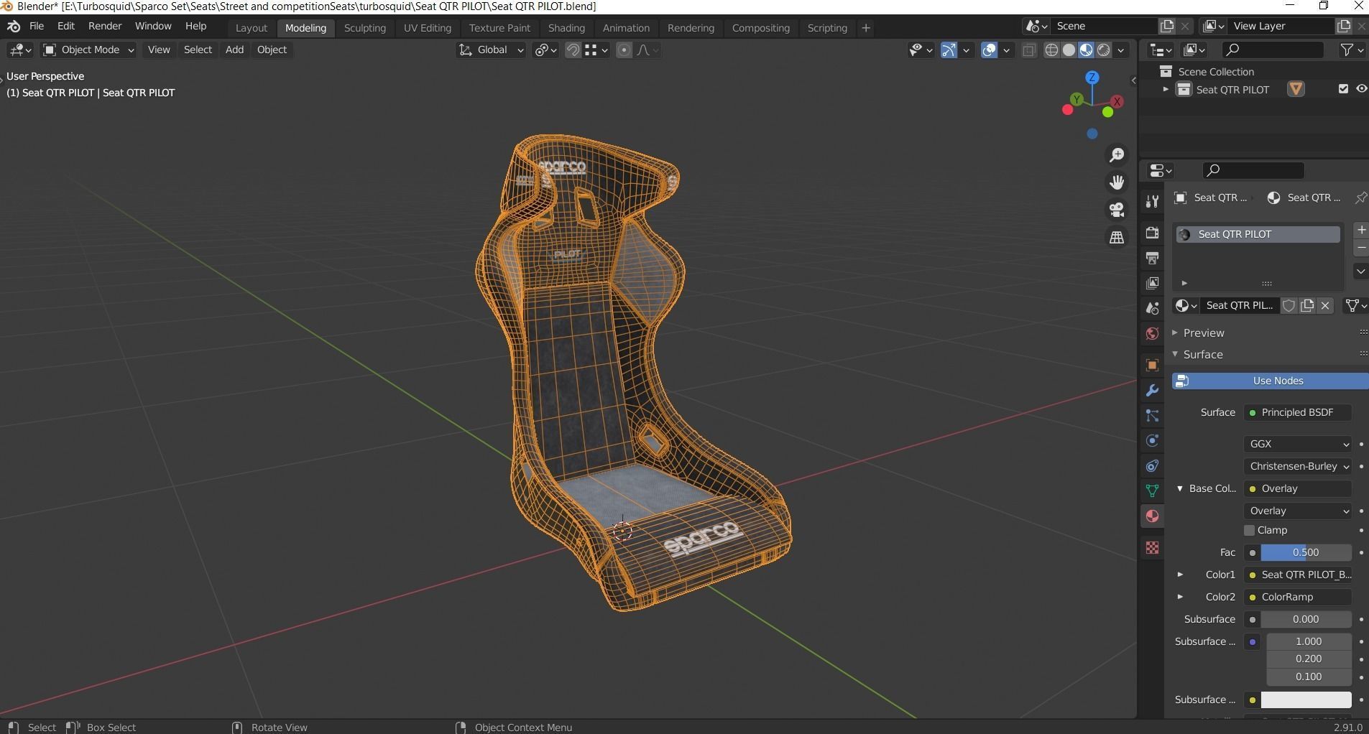Duplicate material with new material icon
The height and width of the screenshot is (734, 1369).
tap(1307, 306)
